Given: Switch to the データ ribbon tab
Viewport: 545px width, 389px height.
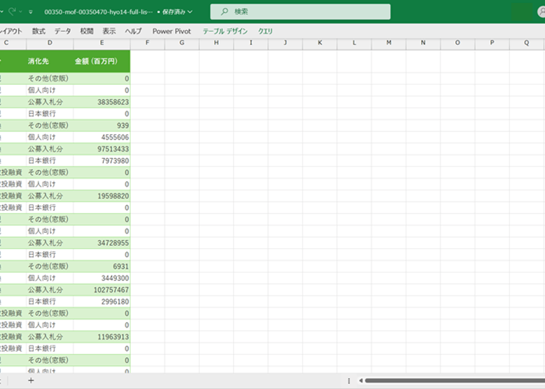Looking at the screenshot, I should [x=63, y=31].
